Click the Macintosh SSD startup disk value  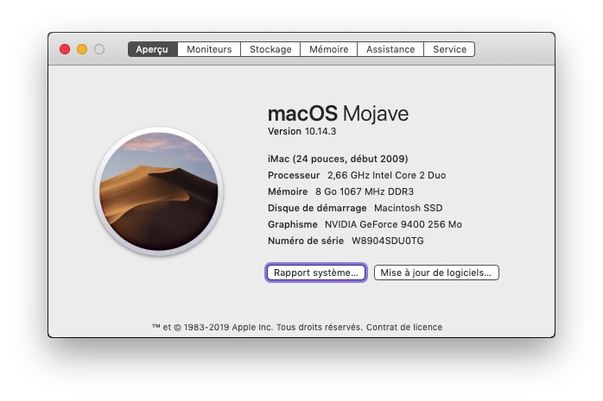(x=408, y=209)
